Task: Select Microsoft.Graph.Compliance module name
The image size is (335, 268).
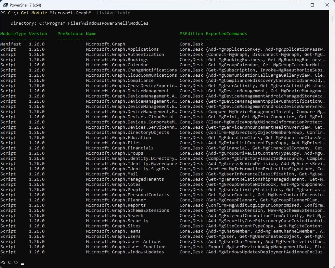Action: [120, 81]
